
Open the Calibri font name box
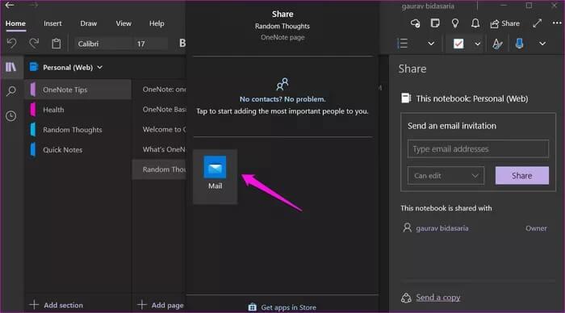pos(103,44)
